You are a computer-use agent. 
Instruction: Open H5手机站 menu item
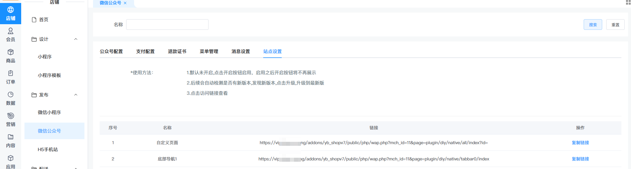[48, 149]
